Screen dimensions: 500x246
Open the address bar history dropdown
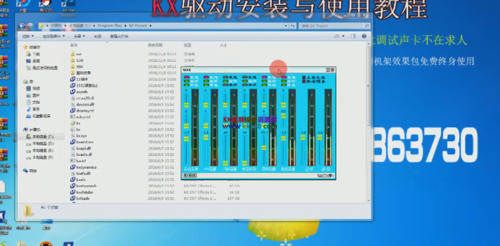286,26
